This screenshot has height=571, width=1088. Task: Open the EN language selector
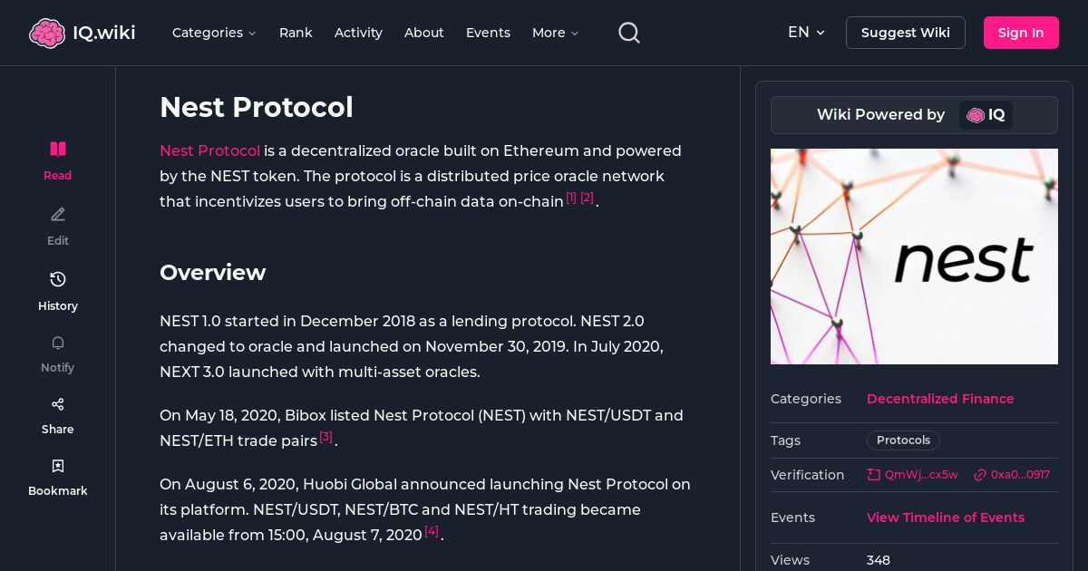point(806,33)
